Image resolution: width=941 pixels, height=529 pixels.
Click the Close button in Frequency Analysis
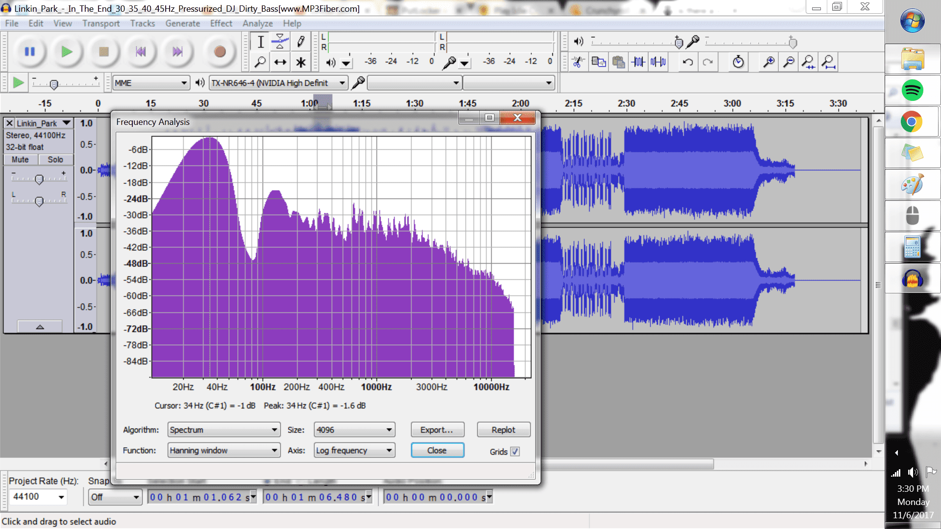437,450
